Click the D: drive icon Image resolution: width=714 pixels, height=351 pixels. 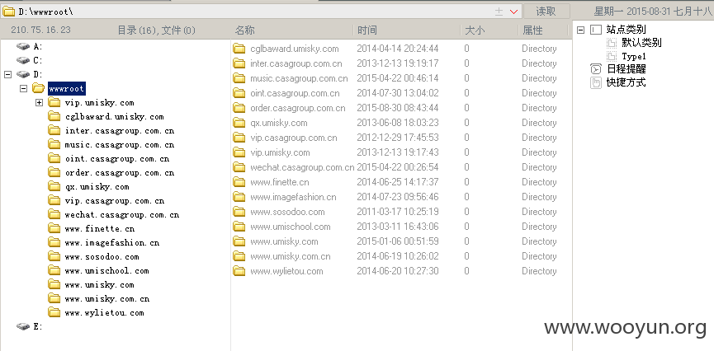(x=23, y=74)
